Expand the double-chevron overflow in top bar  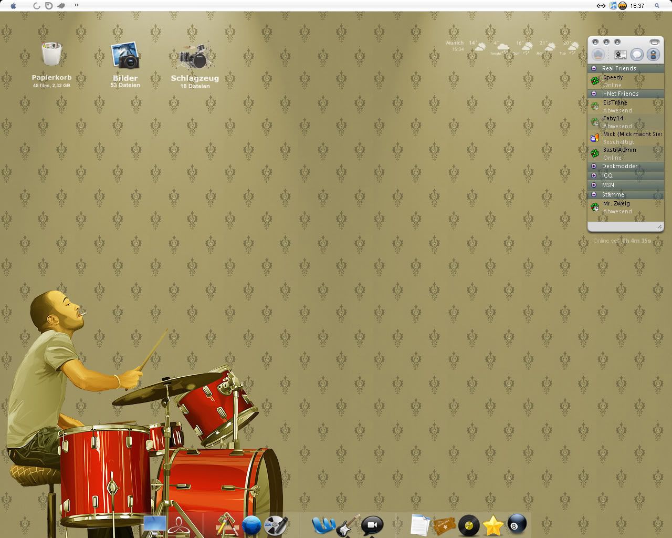point(77,5)
